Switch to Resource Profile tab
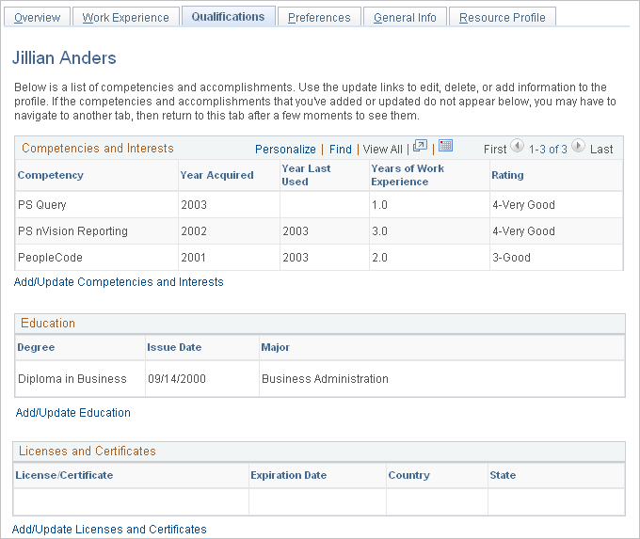Image resolution: width=640 pixels, height=539 pixels. (503, 18)
